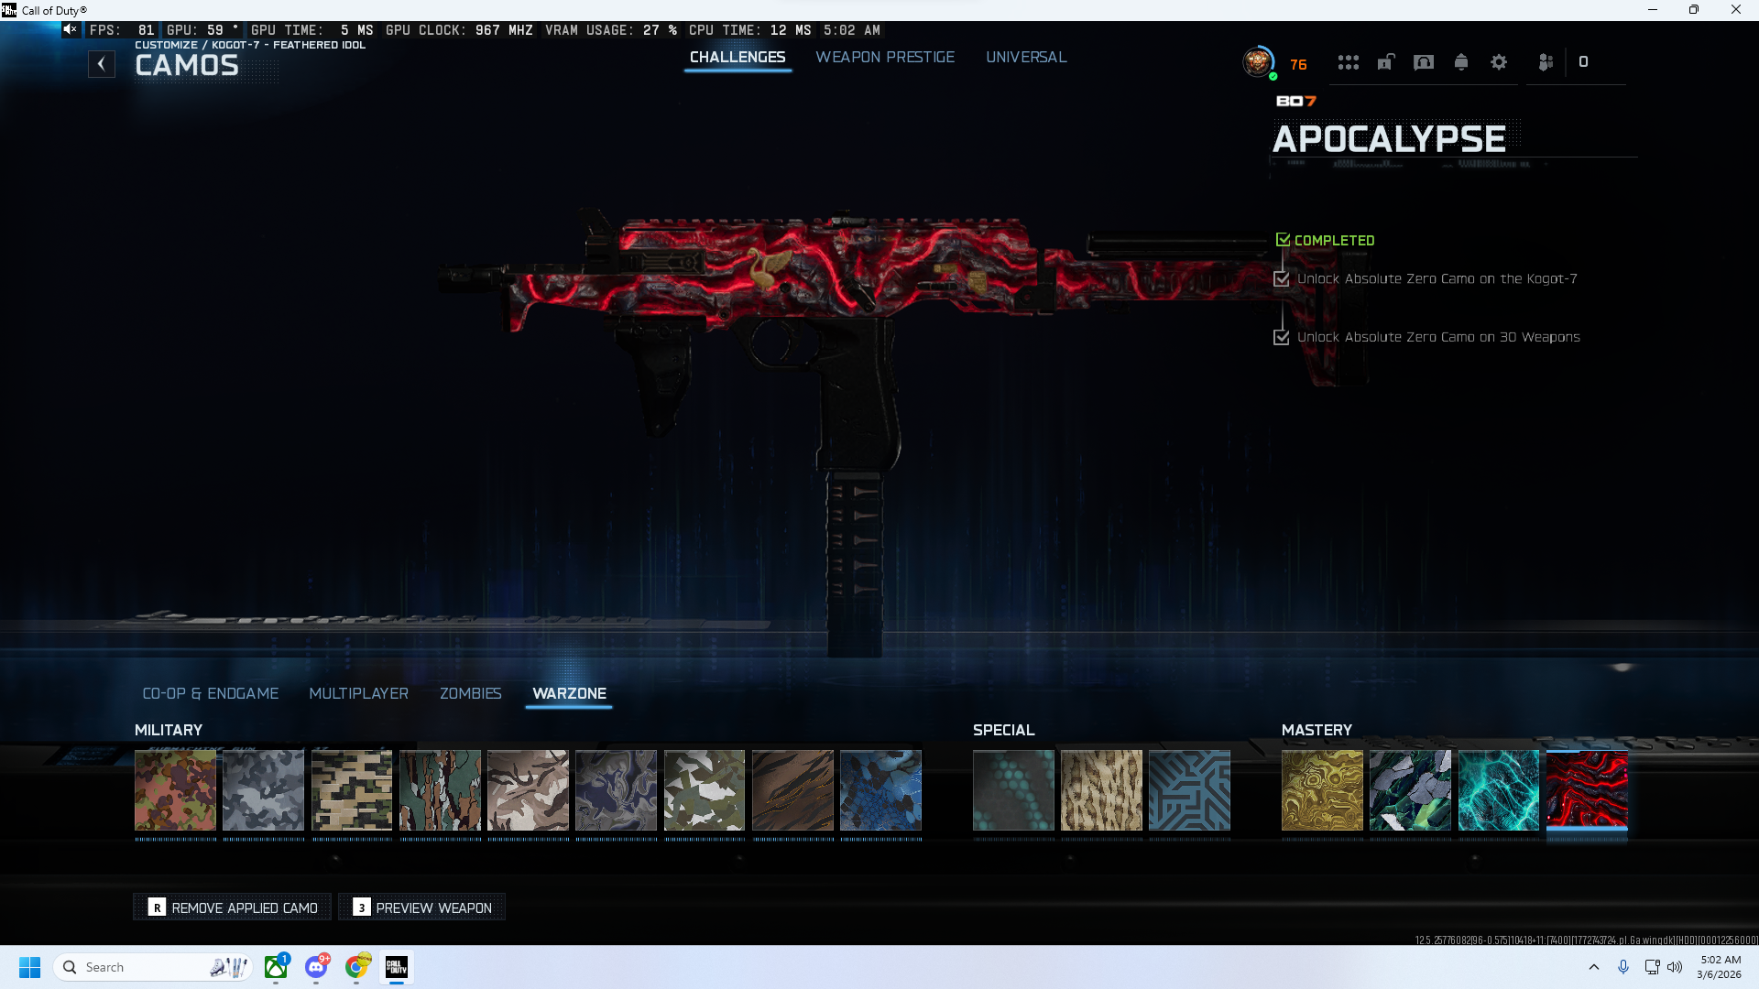
Task: Click the SPECIAL section heading
Action: (1004, 730)
